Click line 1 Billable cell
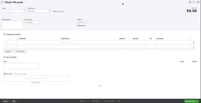Viewport: 201px width, 103px height. [x=136, y=42]
